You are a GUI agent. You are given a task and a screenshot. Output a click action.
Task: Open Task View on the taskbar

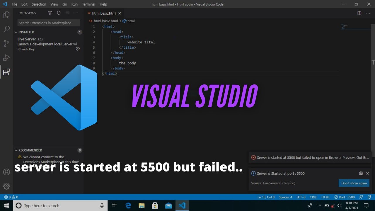(115, 205)
